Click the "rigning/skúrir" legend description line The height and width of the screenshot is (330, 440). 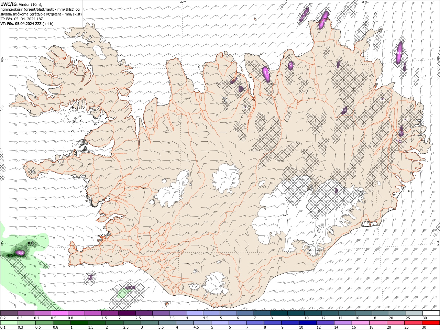pyautogui.click(x=41, y=9)
